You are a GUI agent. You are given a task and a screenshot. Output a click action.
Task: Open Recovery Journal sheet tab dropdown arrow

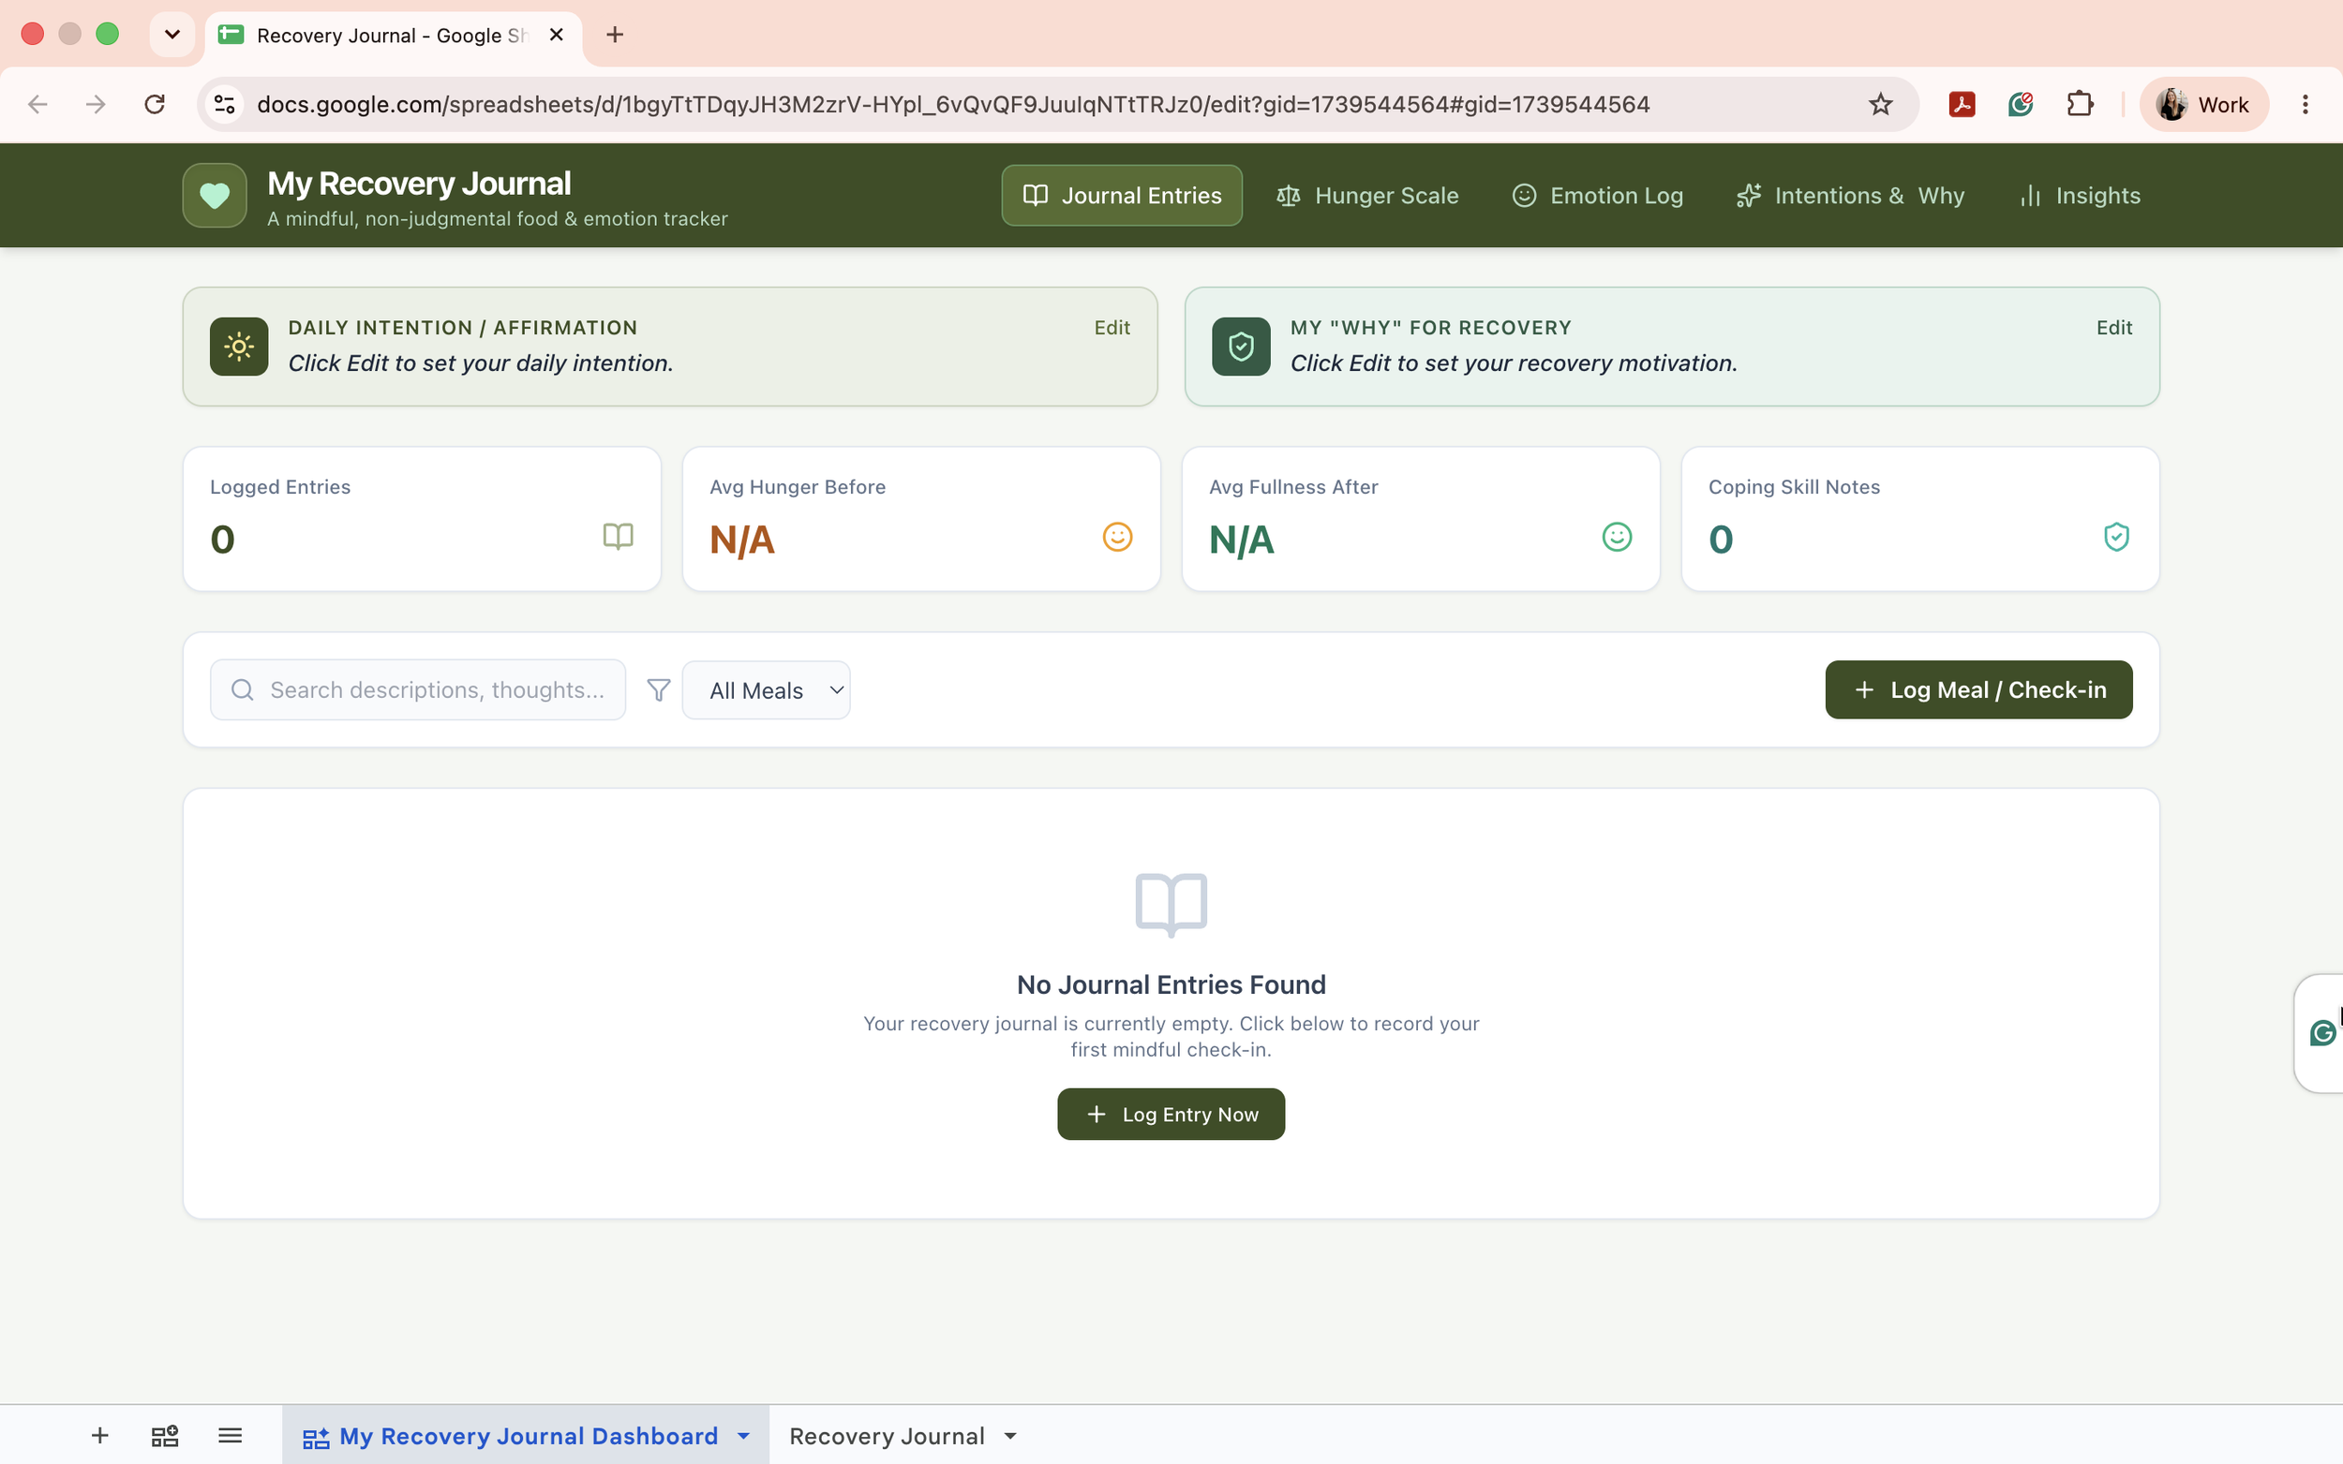click(x=1010, y=1435)
